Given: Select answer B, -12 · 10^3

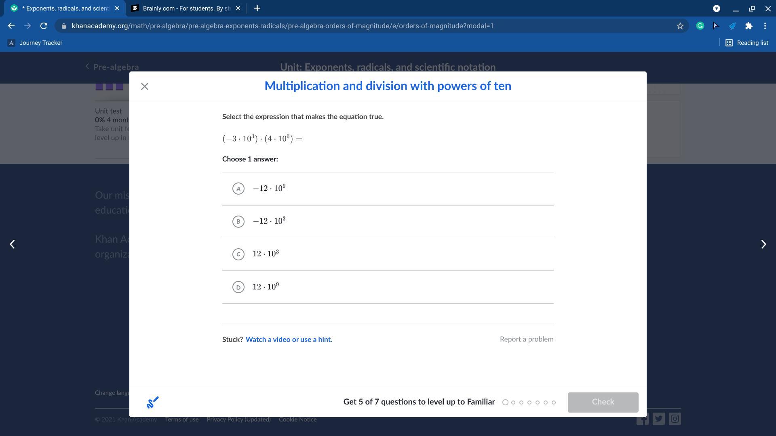Looking at the screenshot, I should coord(238,222).
